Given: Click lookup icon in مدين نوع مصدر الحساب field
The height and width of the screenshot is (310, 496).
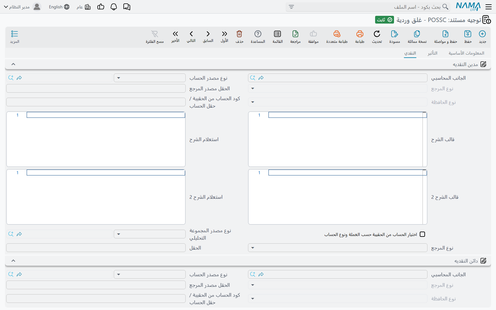Looking at the screenshot, I should 11,78.
